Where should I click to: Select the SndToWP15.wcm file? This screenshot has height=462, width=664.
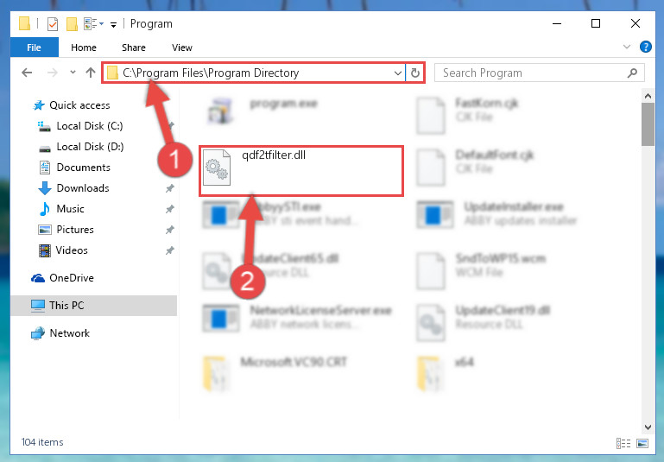point(482,270)
